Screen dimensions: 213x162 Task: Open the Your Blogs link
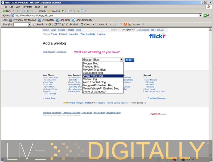61,52
